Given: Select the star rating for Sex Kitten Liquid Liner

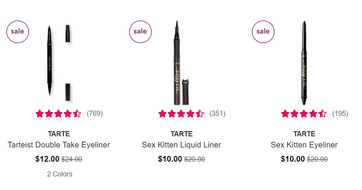Looking at the screenshot, I should 181,114.
